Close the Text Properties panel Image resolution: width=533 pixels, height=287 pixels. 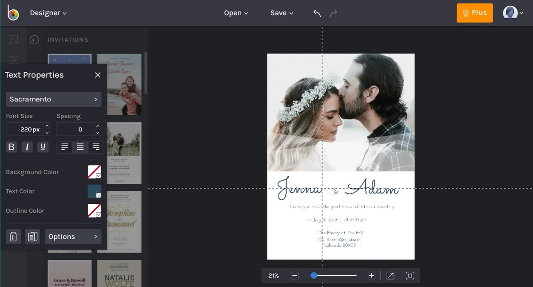click(x=98, y=75)
